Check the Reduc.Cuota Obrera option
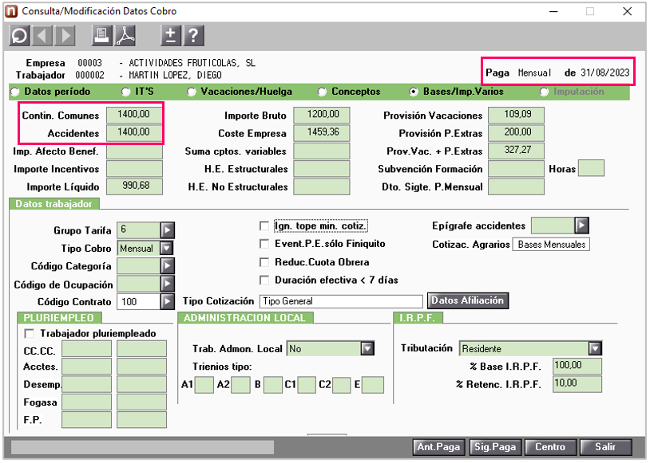This screenshot has height=463, width=650. [265, 262]
